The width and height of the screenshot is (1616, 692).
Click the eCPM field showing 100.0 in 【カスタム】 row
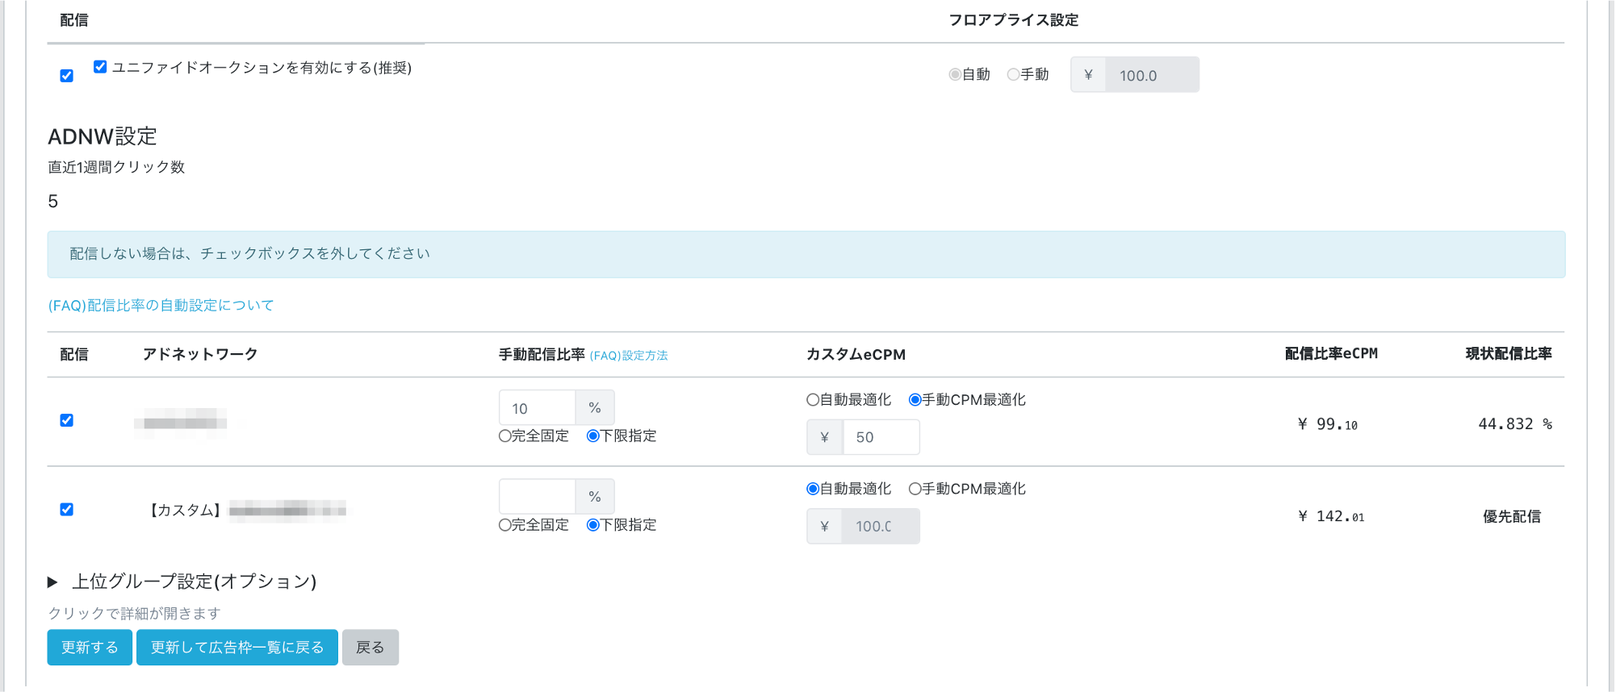click(x=881, y=526)
